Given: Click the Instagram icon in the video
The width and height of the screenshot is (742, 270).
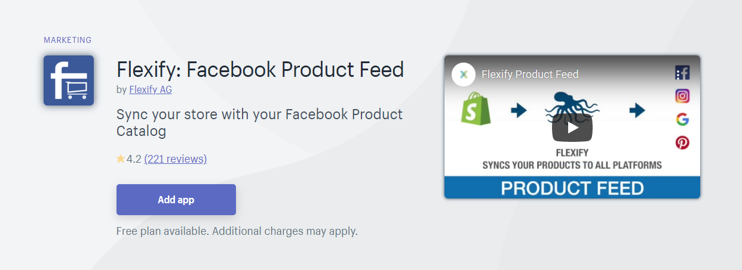Looking at the screenshot, I should (682, 96).
